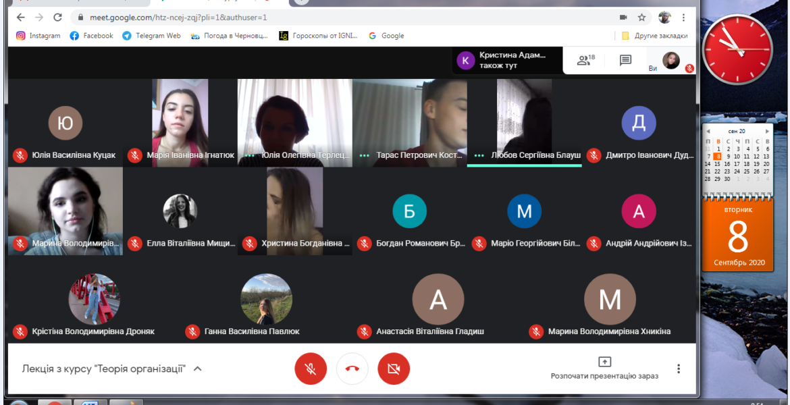790x405 pixels.
Task: Click the 'сен 20' calendar month header
Action: pos(737,131)
